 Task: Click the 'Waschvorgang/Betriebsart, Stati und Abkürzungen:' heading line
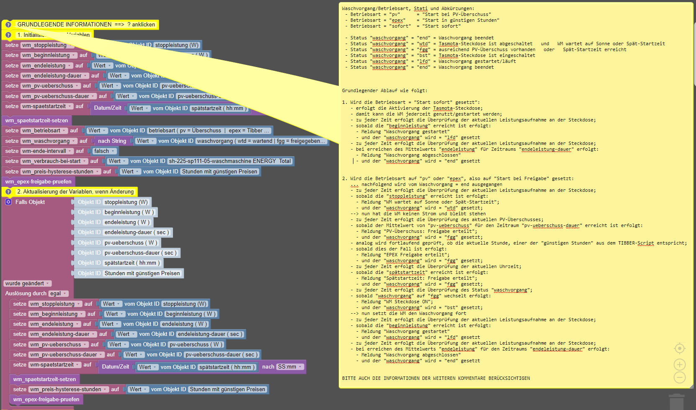(408, 8)
